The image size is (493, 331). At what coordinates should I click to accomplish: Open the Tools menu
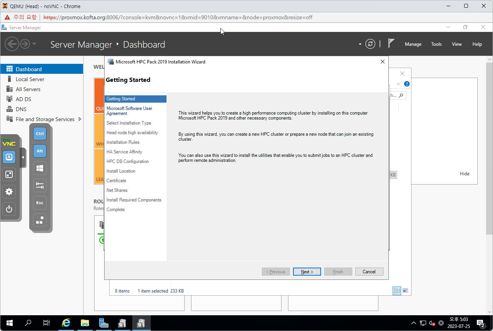436,44
